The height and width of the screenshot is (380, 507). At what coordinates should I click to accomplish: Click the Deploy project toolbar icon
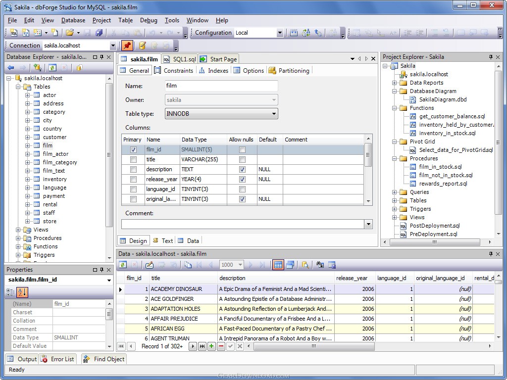(x=318, y=33)
